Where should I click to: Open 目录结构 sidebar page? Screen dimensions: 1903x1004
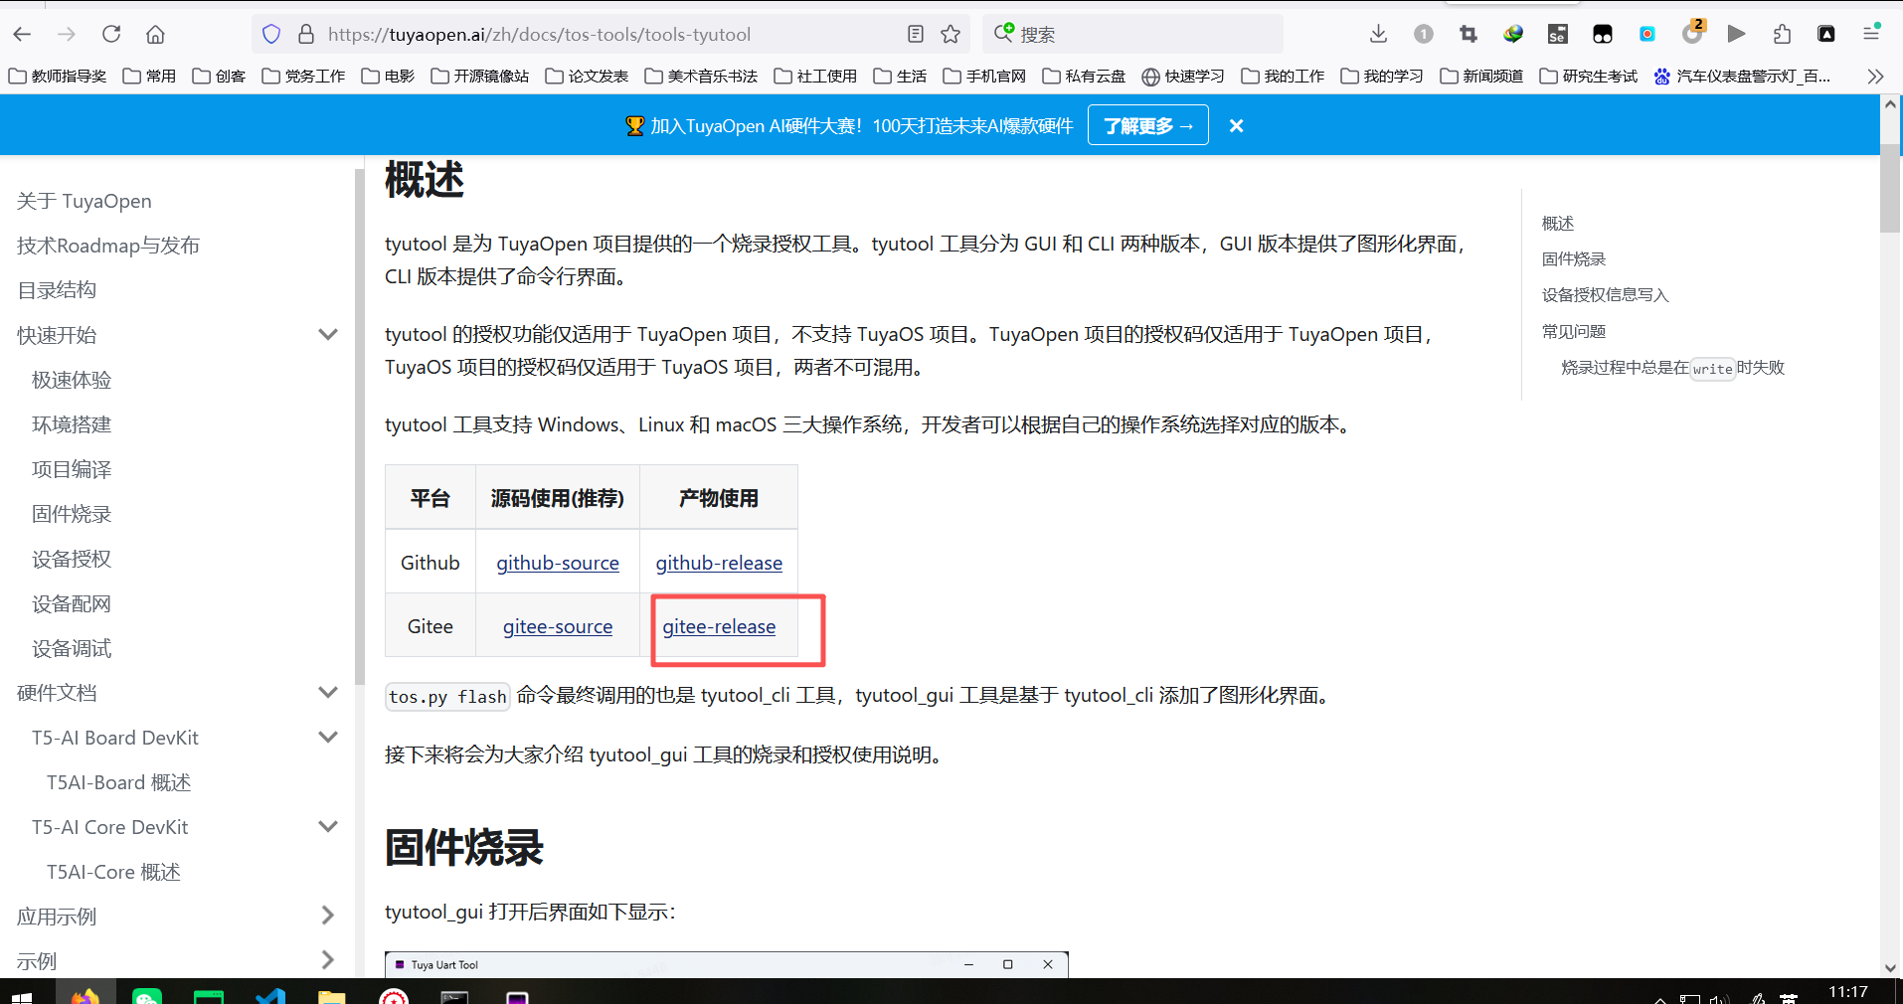57,290
